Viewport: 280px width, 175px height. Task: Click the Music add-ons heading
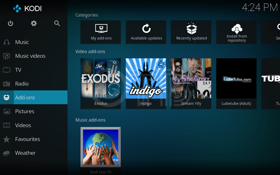pyautogui.click(x=91, y=120)
